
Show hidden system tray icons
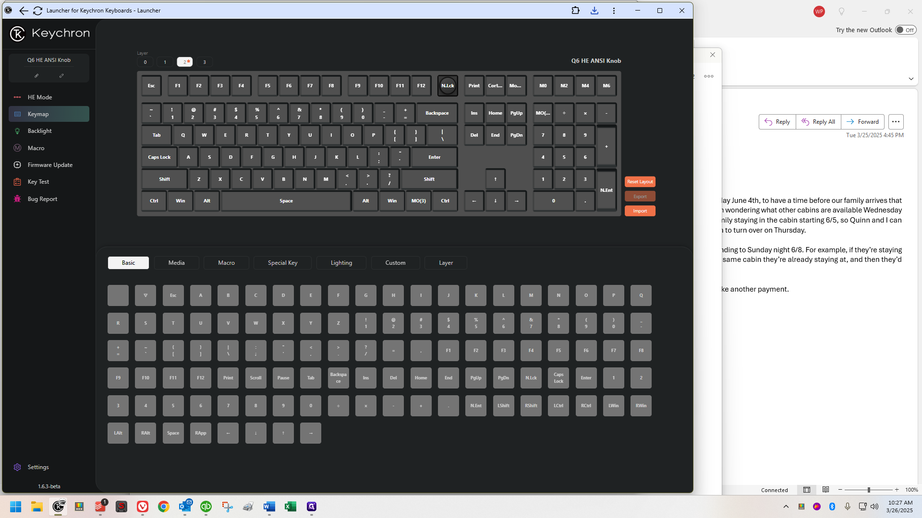786,506
